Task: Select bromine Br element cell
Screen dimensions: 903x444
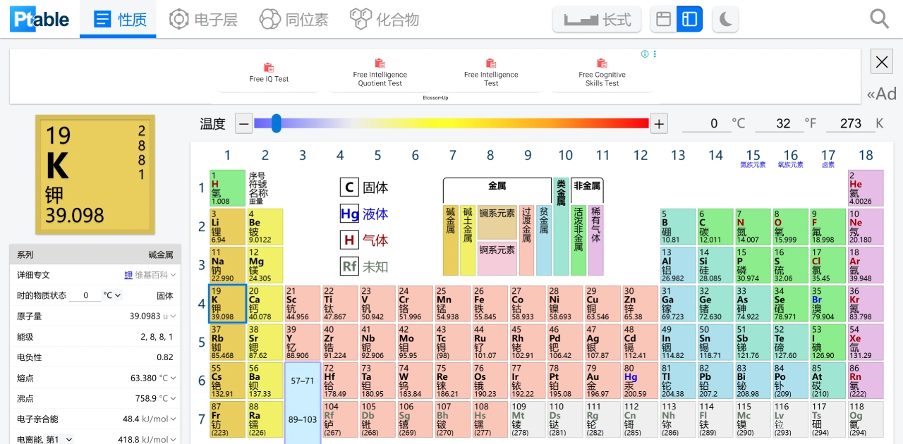Action: (x=828, y=303)
